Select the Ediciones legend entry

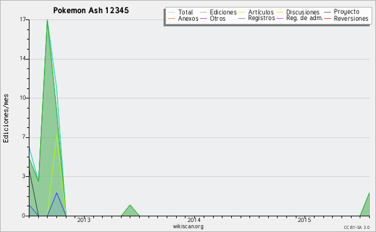click(218, 12)
